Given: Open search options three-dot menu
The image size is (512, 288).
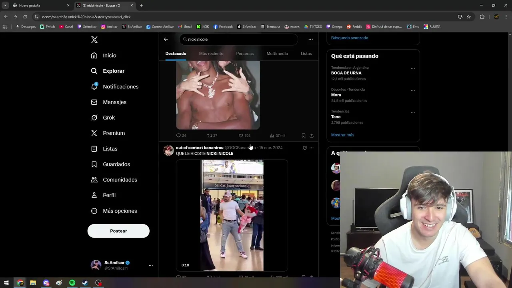Looking at the screenshot, I should (x=310, y=39).
